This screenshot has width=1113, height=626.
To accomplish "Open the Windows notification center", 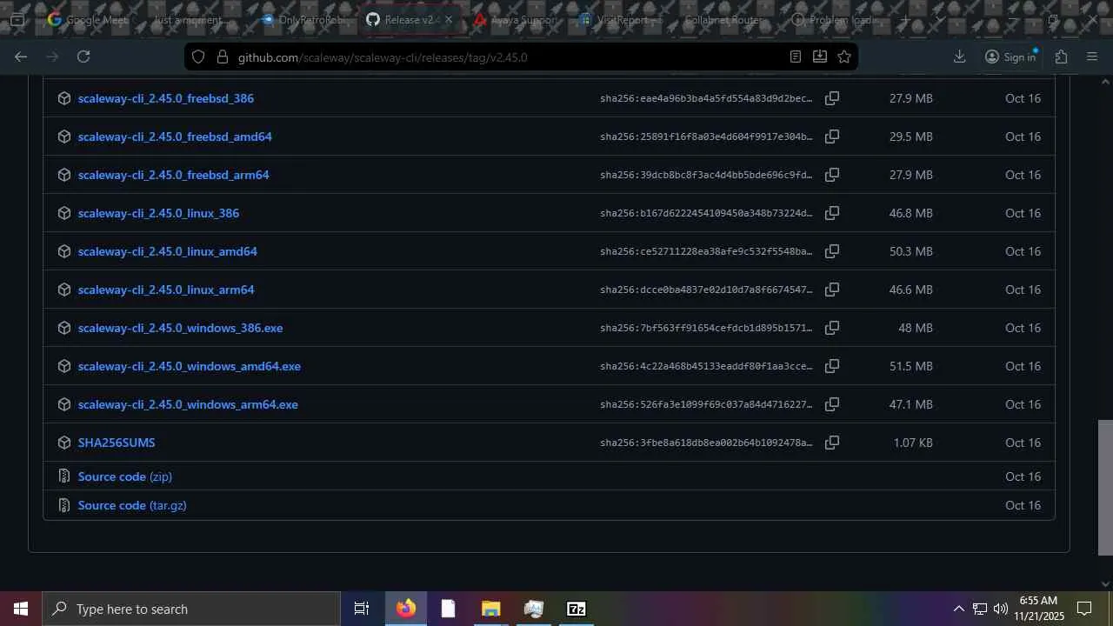I will 1084,609.
